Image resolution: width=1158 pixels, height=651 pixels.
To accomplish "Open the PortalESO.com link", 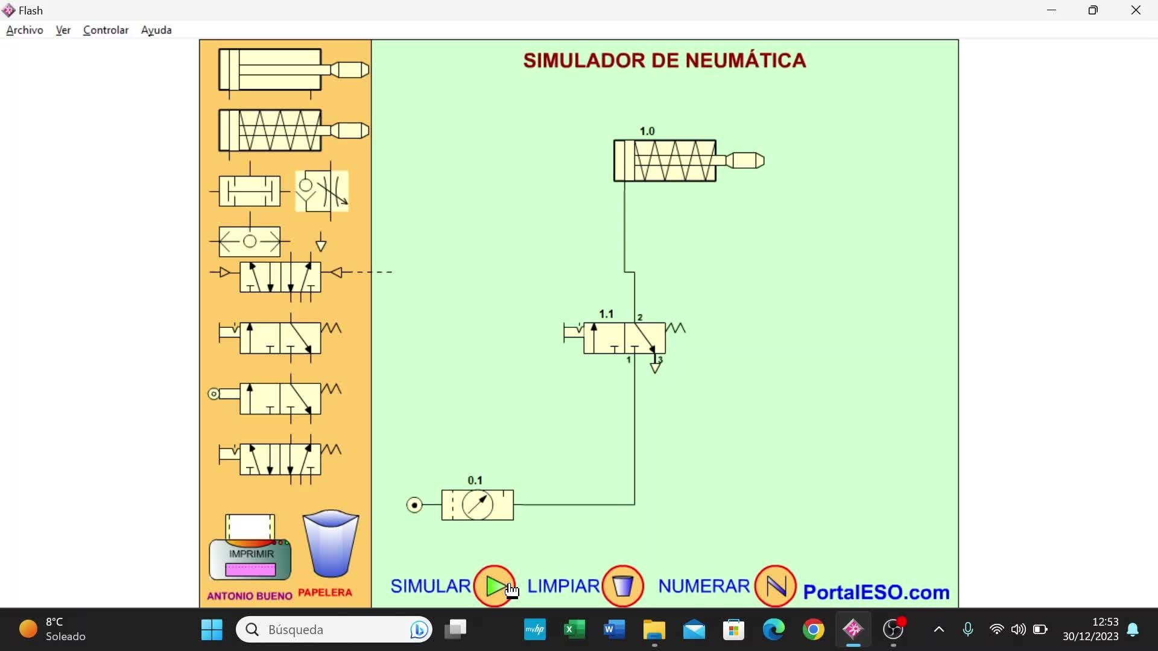I will coord(876,592).
